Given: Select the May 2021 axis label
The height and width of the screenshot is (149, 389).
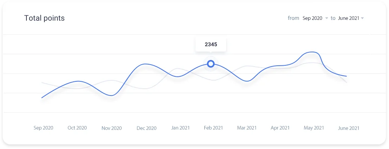Looking at the screenshot, I should click(314, 128).
